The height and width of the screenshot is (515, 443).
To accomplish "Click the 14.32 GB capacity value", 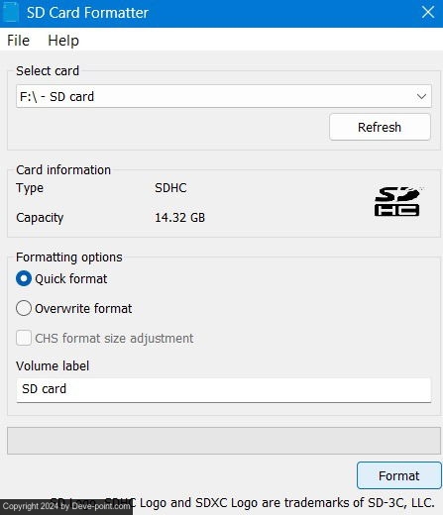I will 179,218.
